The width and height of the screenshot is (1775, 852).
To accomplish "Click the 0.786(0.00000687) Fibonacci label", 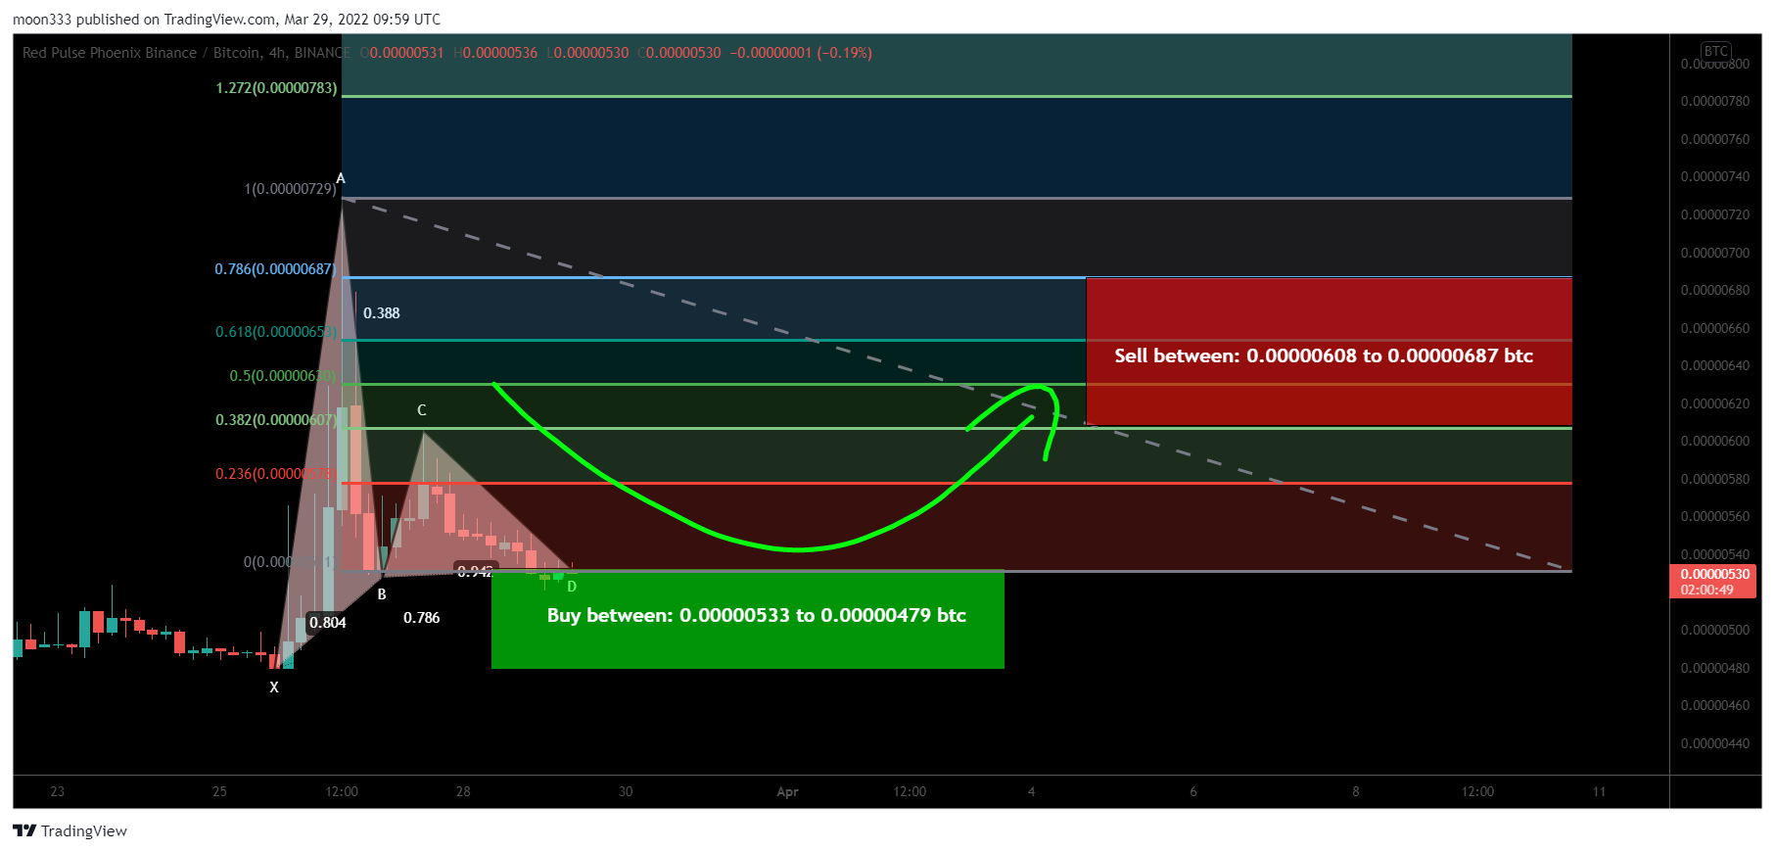I will (275, 269).
